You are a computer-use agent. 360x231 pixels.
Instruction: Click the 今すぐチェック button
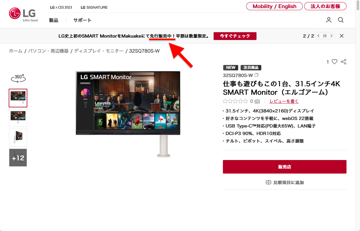pos(235,36)
